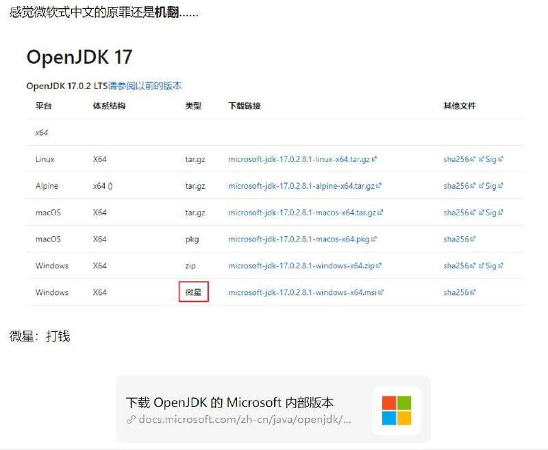
Task: Click the 体系结构 column header
Action: [x=109, y=106]
